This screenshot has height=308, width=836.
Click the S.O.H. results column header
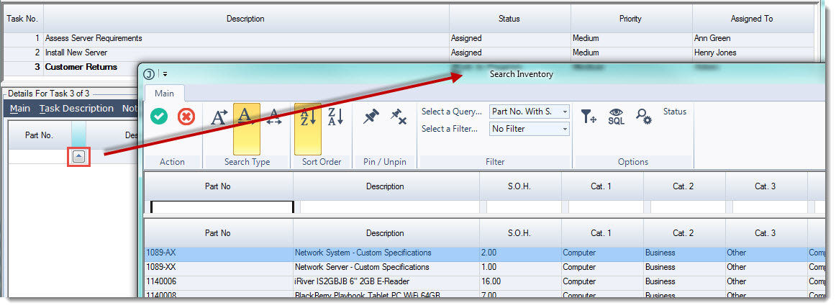520,233
